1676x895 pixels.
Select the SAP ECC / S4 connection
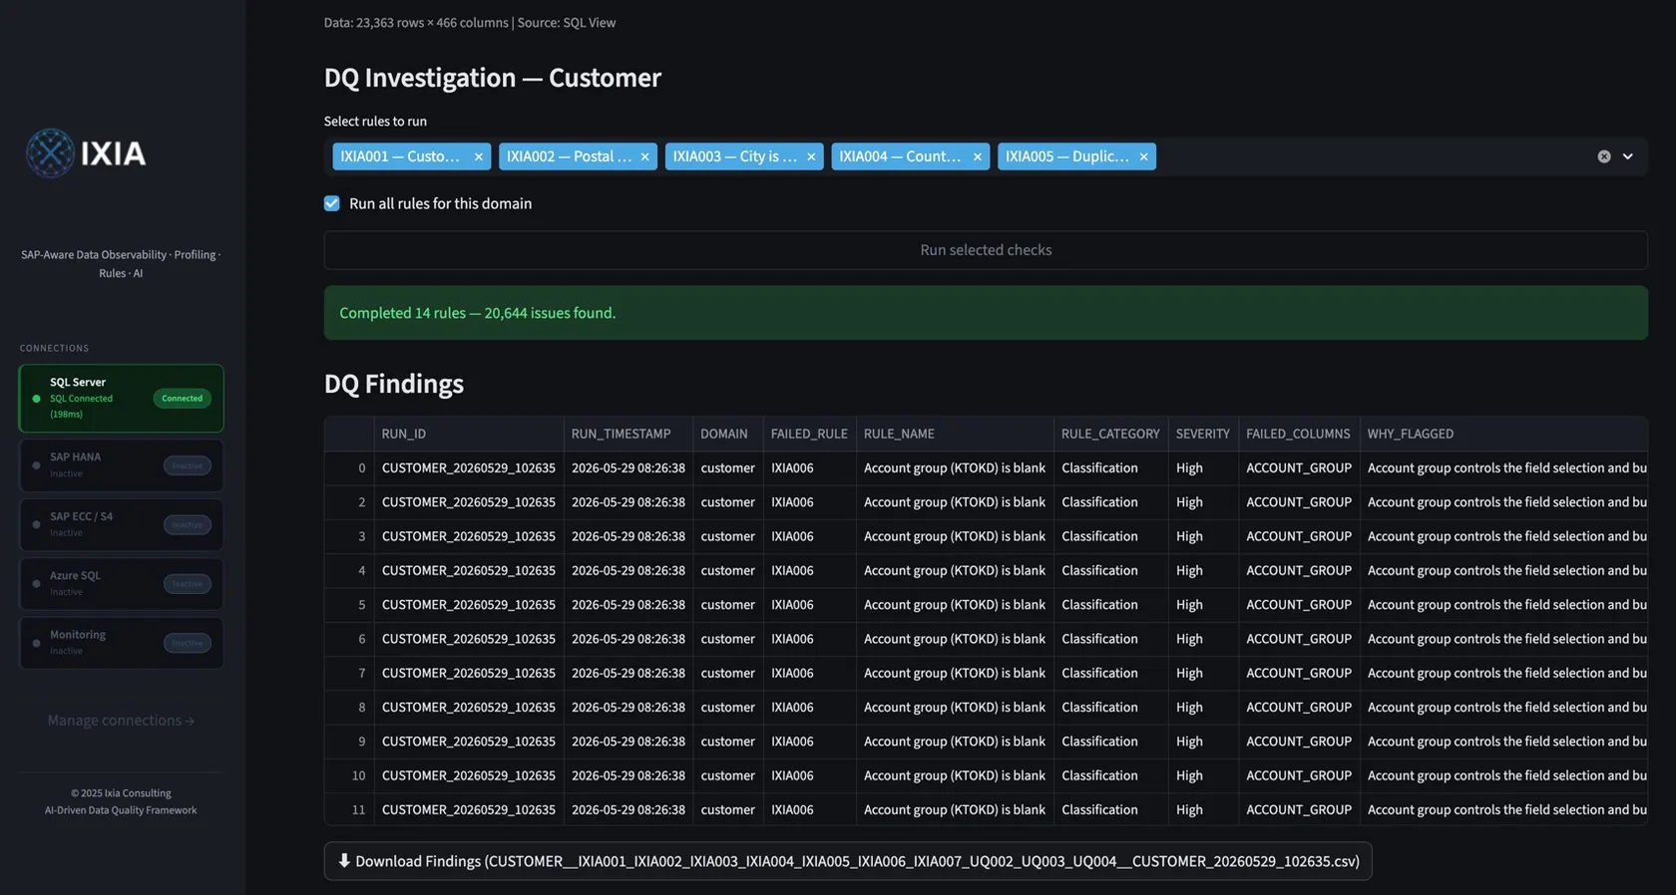(x=121, y=524)
